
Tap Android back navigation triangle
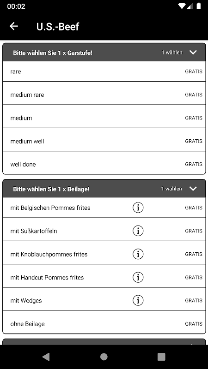tap(46, 357)
